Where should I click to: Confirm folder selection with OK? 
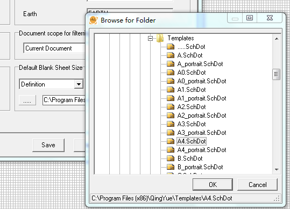[x=213, y=184]
